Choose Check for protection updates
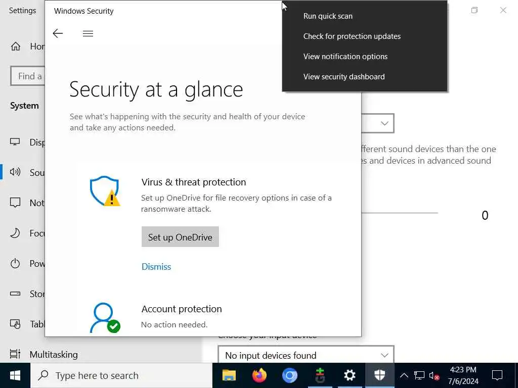This screenshot has height=388, width=518. [x=365, y=36]
